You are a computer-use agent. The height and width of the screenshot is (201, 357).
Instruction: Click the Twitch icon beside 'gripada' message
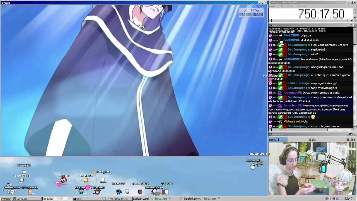(x=270, y=36)
